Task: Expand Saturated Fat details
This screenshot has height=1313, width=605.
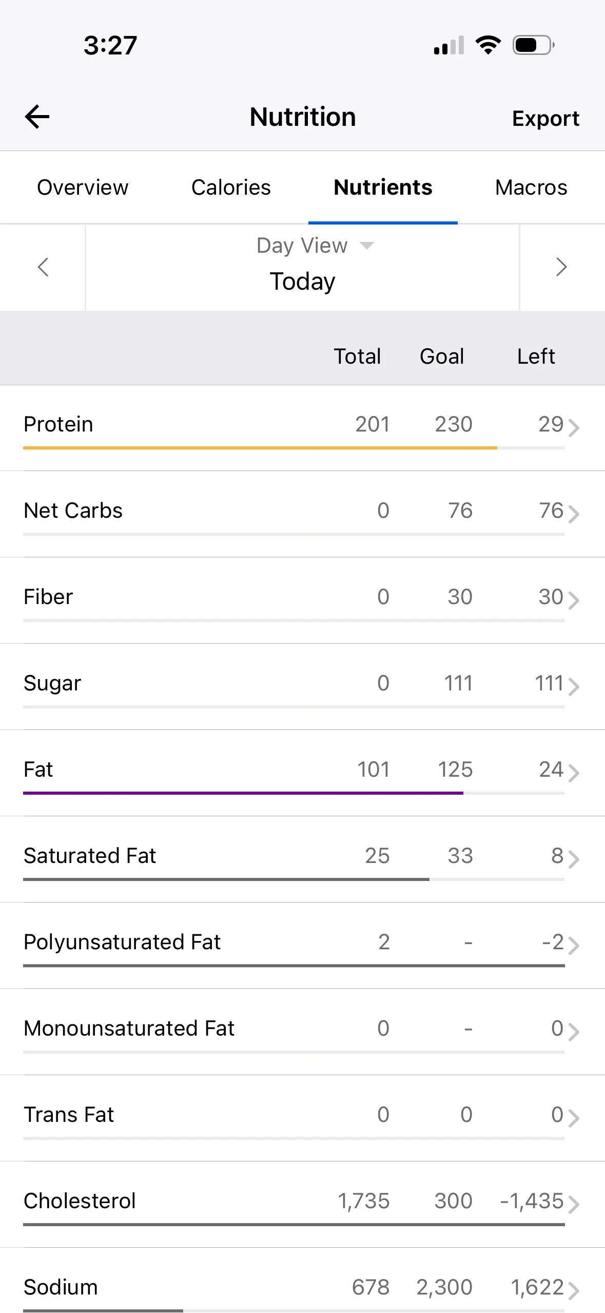Action: (302, 859)
